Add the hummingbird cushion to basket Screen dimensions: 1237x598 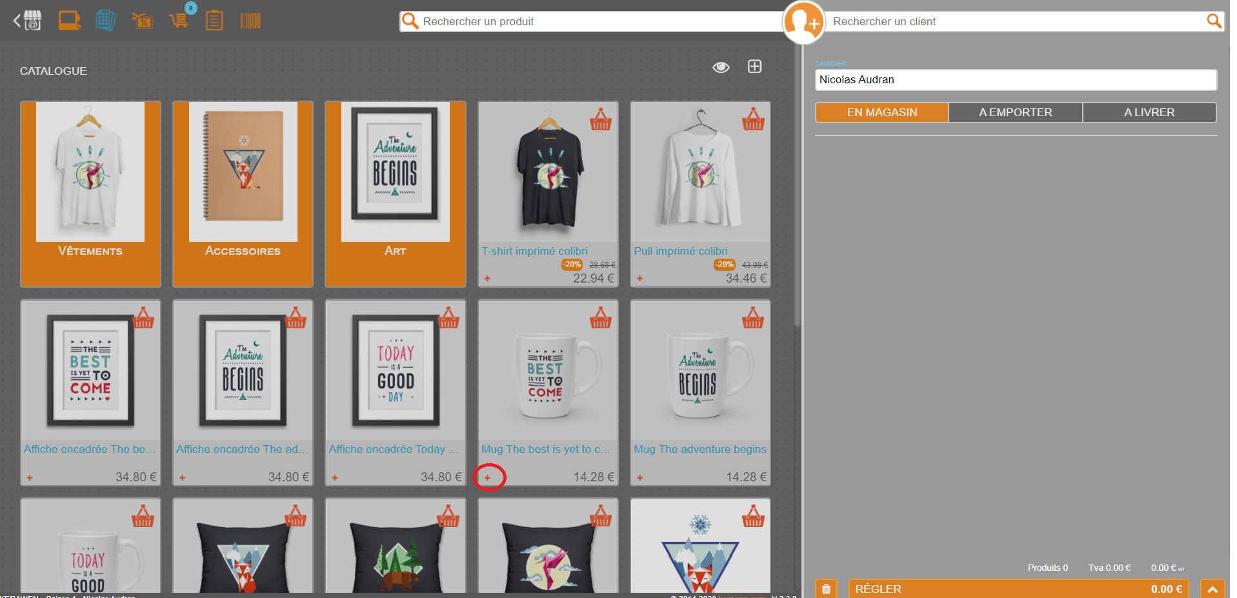[600, 516]
